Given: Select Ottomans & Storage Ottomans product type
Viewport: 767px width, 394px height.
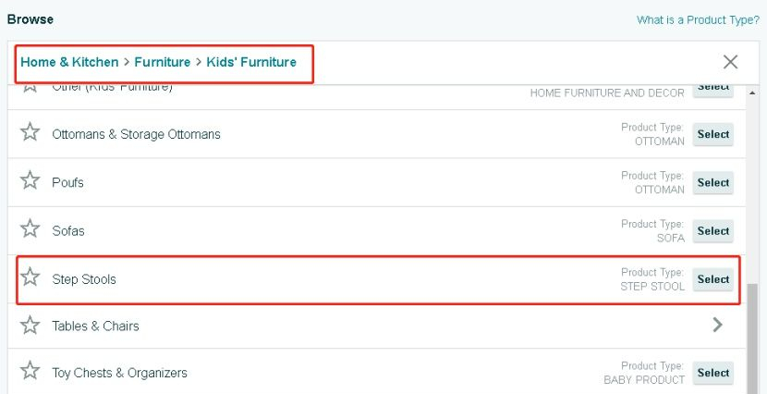Looking at the screenshot, I should 713,134.
